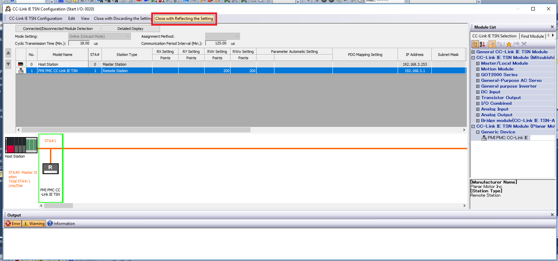
Task: Toggle the Information filter in Output panel
Action: (x=61, y=223)
